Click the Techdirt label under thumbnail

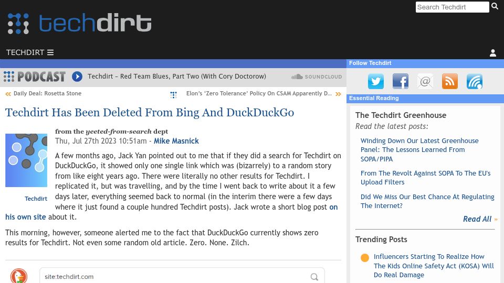(x=36, y=199)
